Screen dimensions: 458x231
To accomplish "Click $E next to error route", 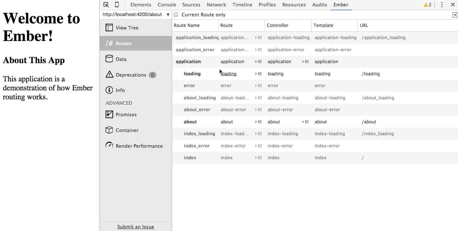I will pos(258,86).
